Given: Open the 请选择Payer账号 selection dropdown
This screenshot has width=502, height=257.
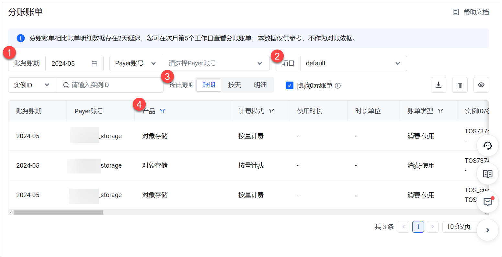Looking at the screenshot, I should pyautogui.click(x=216, y=63).
